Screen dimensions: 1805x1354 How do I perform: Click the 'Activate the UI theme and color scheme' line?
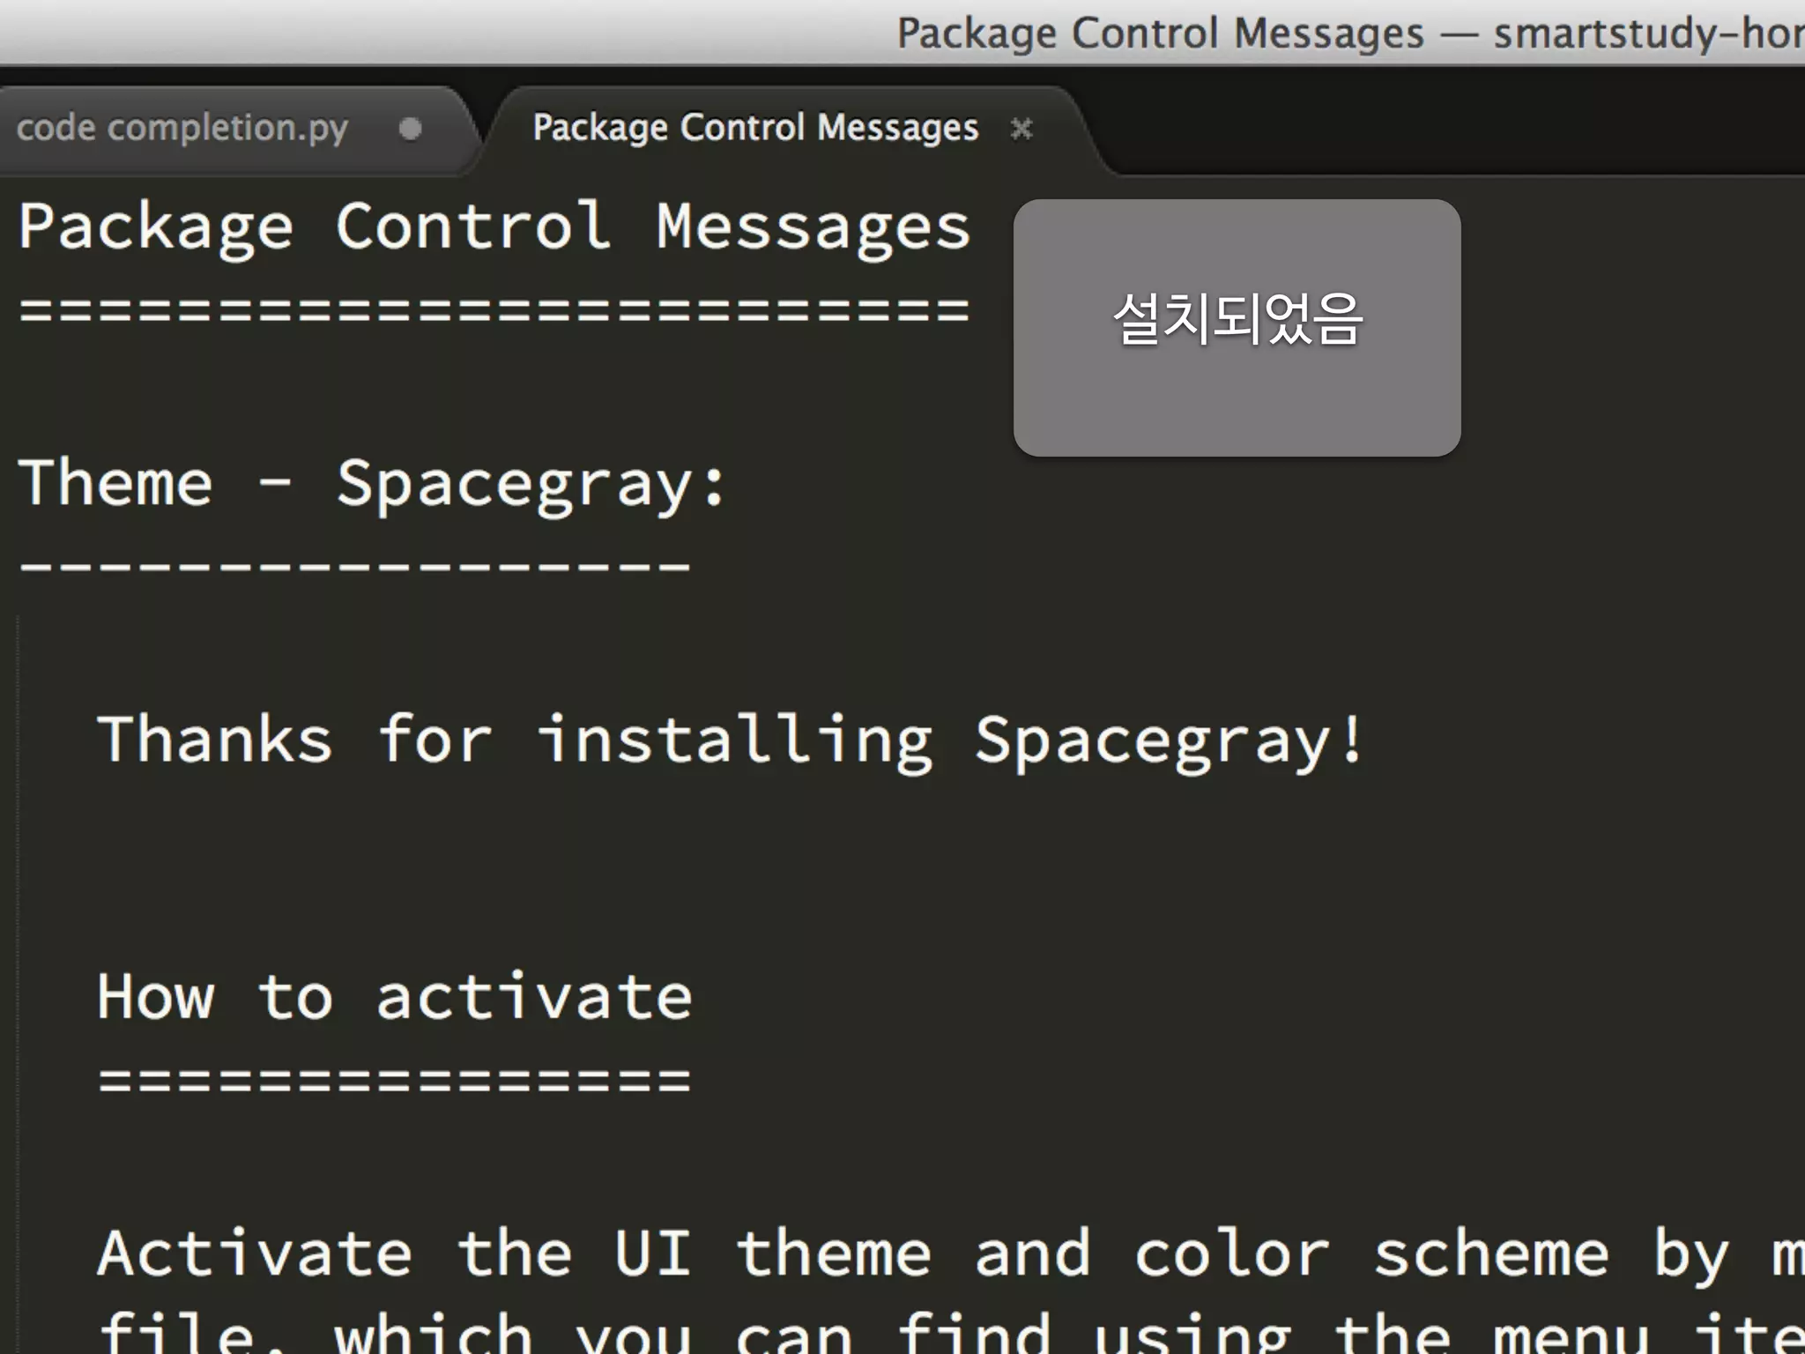[x=951, y=1254]
